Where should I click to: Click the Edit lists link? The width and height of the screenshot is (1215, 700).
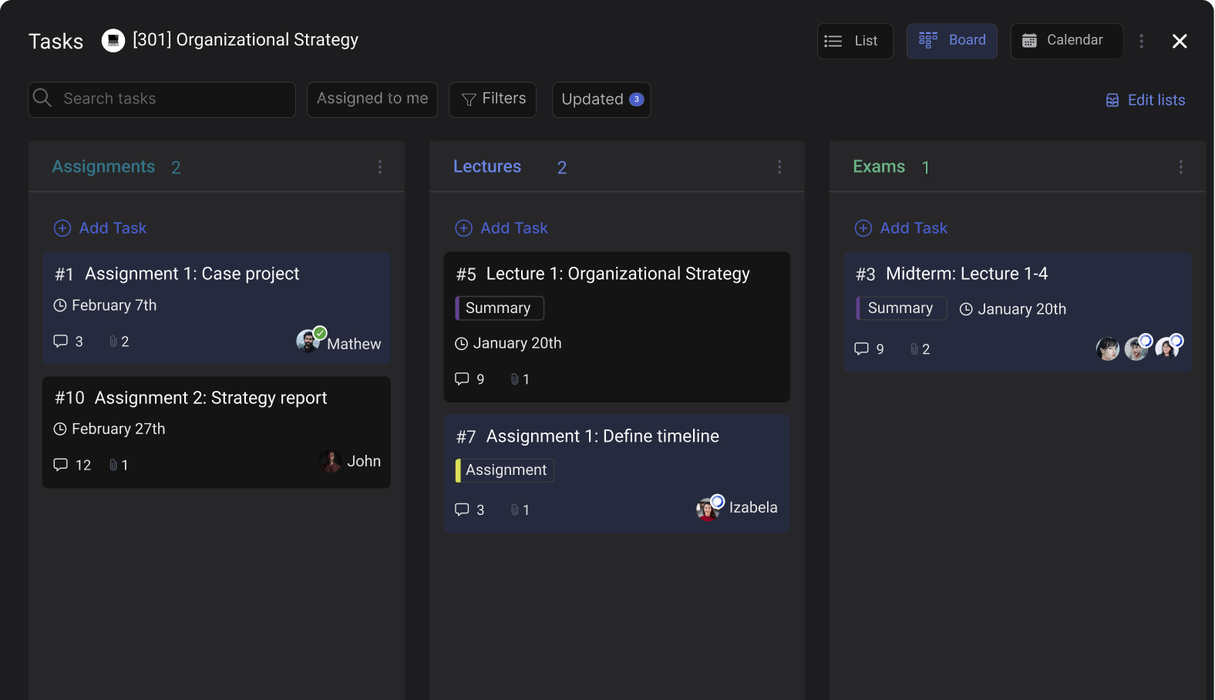tap(1146, 100)
